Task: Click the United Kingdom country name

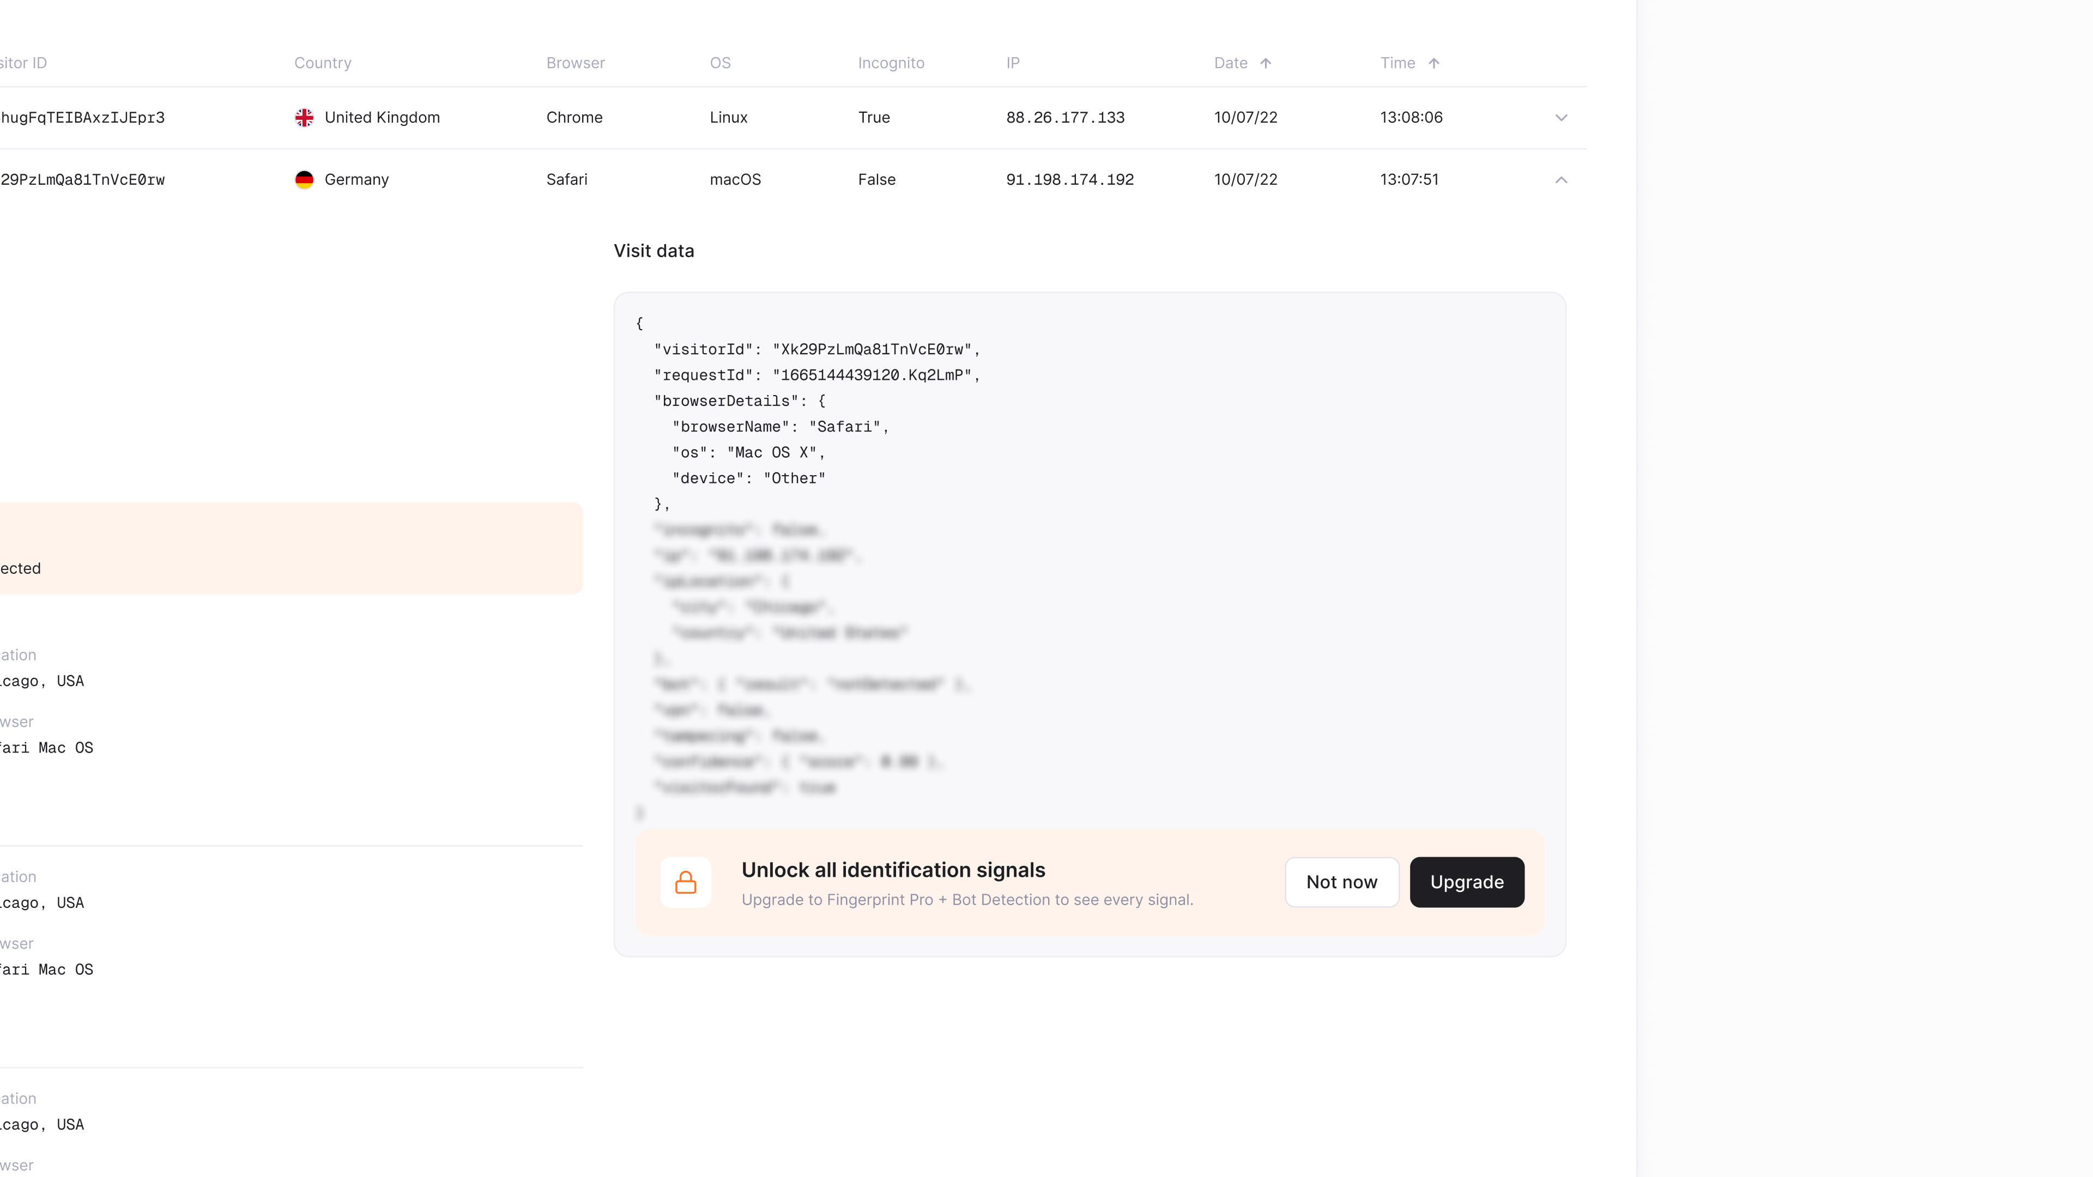Action: tap(382, 118)
